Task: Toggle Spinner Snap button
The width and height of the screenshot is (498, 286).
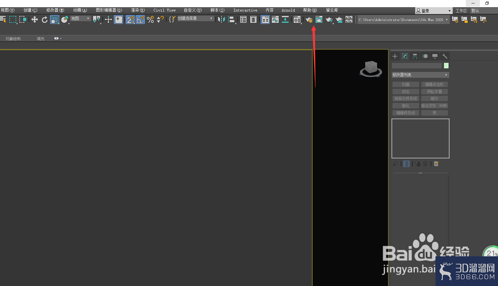Action: (160, 20)
